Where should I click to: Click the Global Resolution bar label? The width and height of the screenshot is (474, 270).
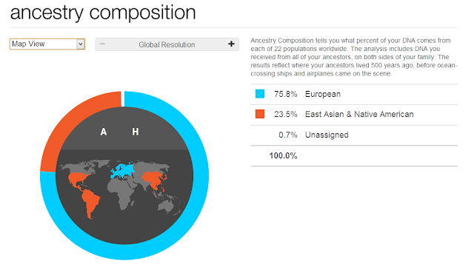(167, 44)
